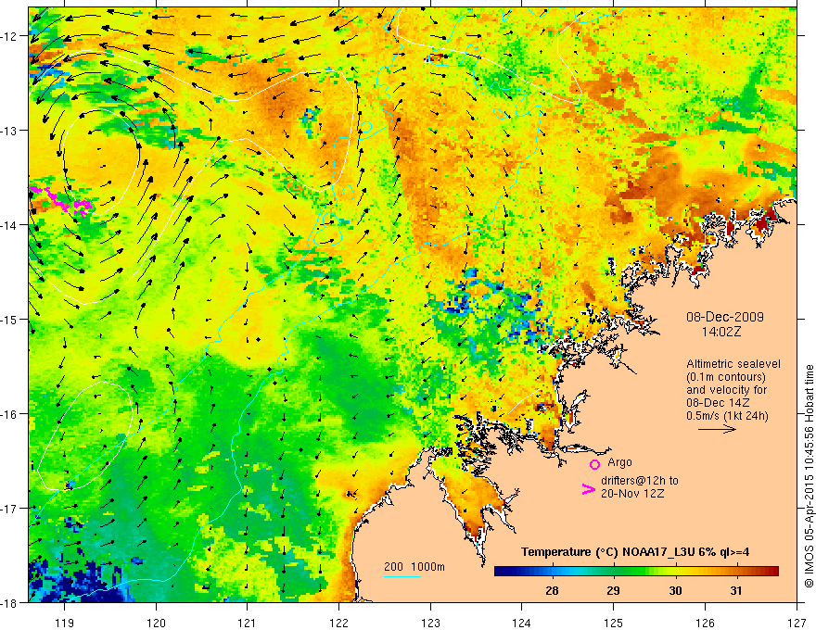816x630 pixels.
Task: Click the 'Altimetric sealevel' legend text
Action: [733, 364]
